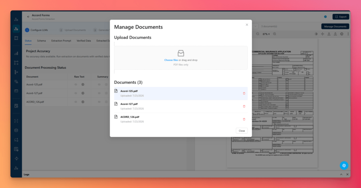361x188 pixels.
Task: Click the highlighted active sidebar icon
Action: pyautogui.click(x=16, y=29)
